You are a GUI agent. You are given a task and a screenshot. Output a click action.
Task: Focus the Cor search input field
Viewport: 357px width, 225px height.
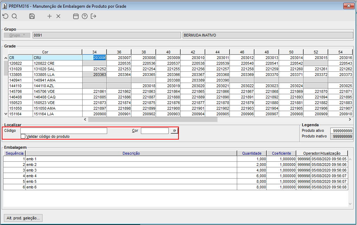coord(155,131)
